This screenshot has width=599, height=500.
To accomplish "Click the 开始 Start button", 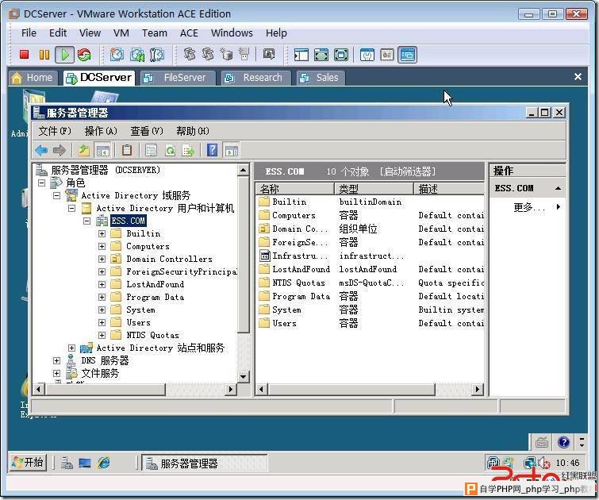I will click(x=28, y=463).
